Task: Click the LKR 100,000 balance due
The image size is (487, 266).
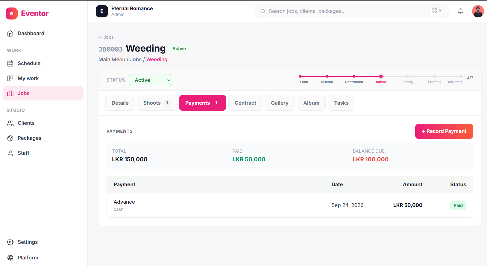Action: [x=371, y=159]
